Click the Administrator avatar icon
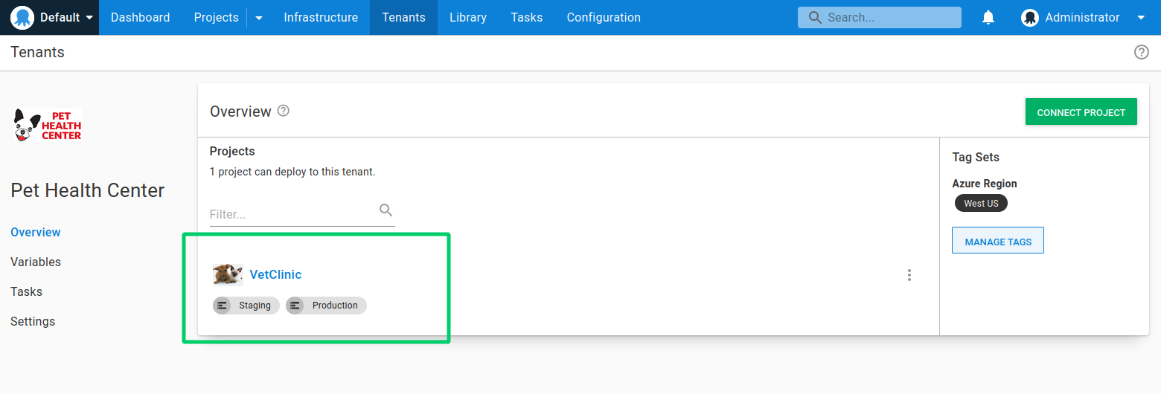 [1030, 17]
